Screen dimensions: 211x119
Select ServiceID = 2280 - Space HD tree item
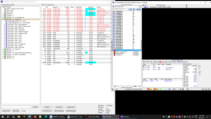(x=16, y=48)
